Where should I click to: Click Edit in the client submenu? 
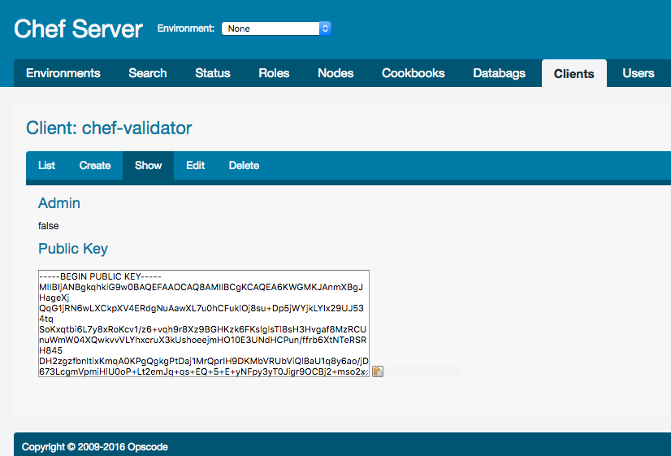[x=195, y=165]
